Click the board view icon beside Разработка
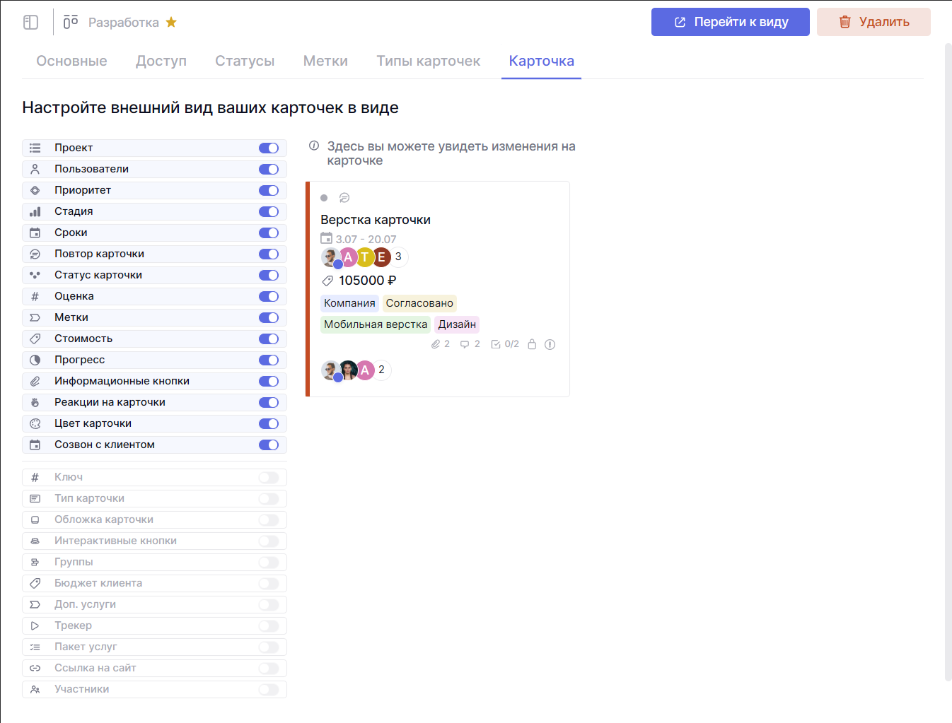 [71, 23]
